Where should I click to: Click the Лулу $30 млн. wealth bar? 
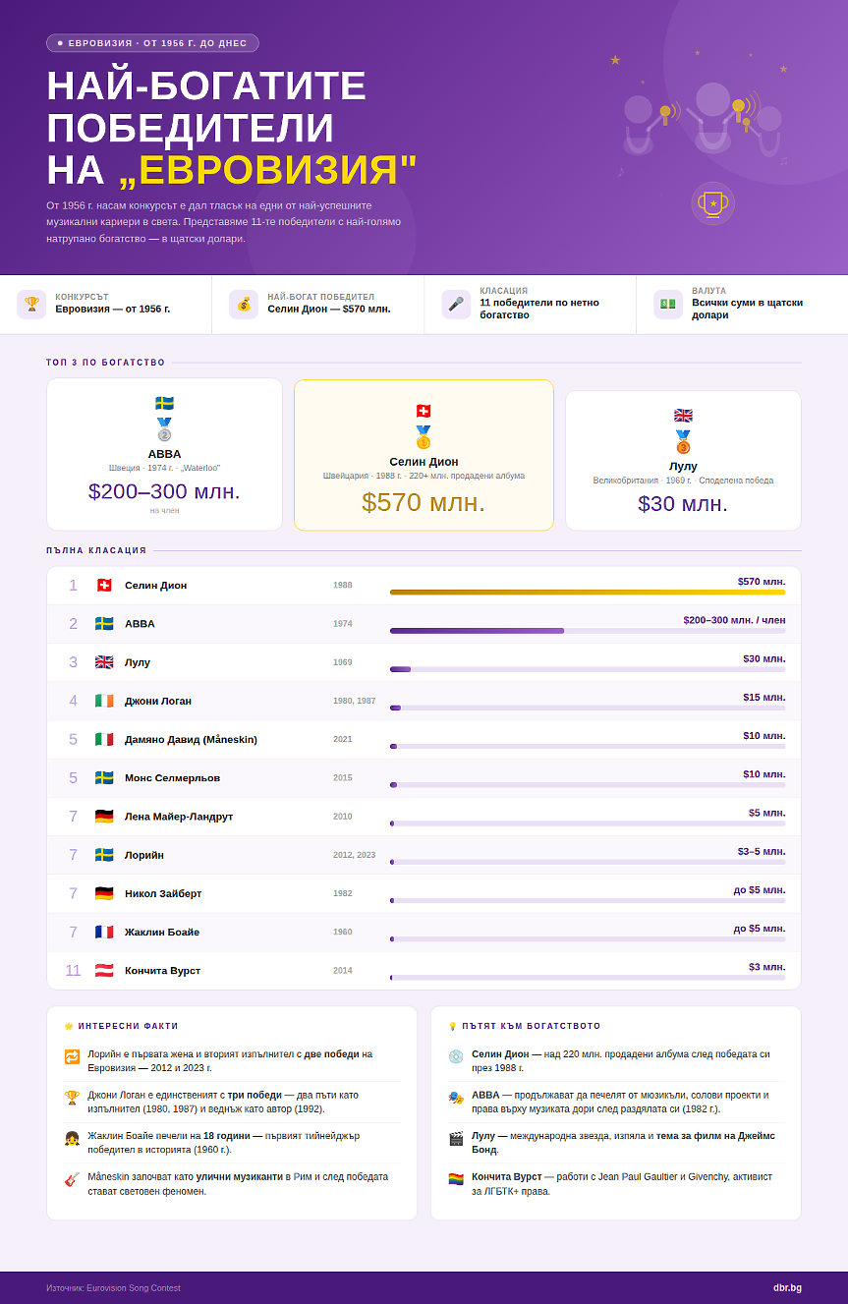400,669
